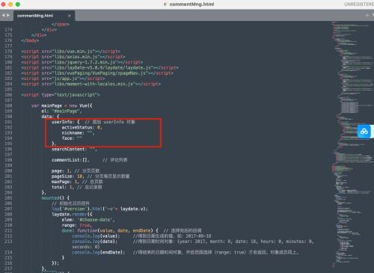Close the commentMng.html tab
This screenshot has width=374, height=273.
click(x=70, y=16)
